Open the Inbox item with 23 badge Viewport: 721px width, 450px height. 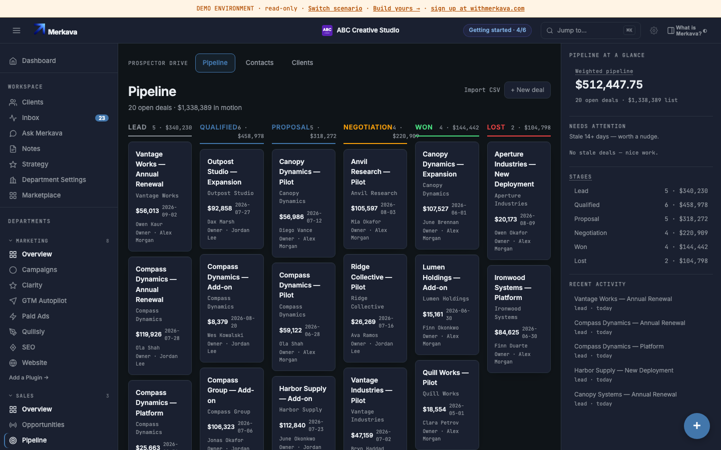point(59,118)
